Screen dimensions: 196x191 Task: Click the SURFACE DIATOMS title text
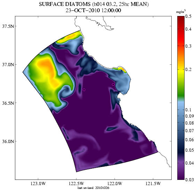point(65,4)
